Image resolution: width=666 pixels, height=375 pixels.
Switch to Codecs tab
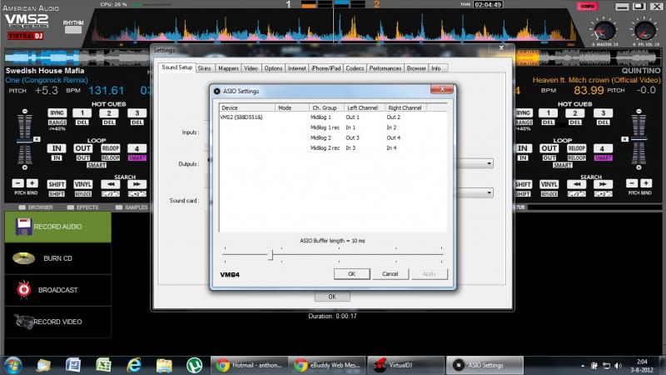(355, 68)
